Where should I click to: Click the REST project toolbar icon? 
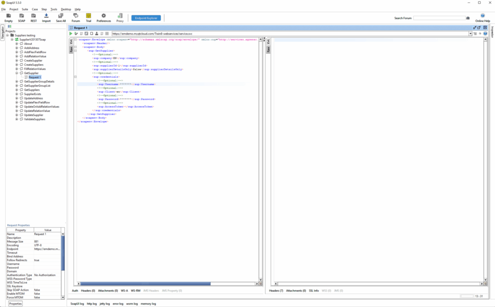[34, 17]
